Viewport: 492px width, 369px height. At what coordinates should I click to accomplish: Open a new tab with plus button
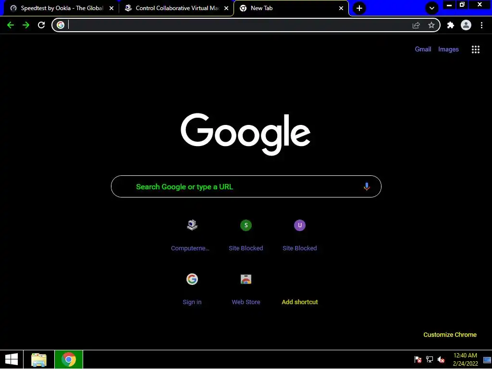[x=359, y=8]
